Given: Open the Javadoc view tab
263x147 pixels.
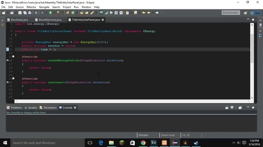Looking at the screenshot, I should [x=31, y=108].
